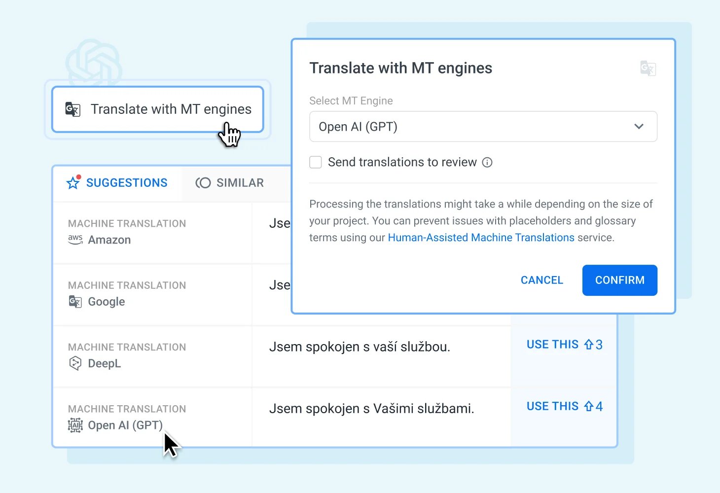Click the CONFIRM button

620,280
